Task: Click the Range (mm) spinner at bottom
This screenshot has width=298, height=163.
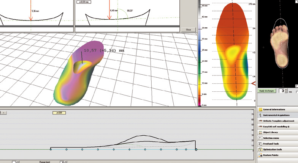Action: (x=62, y=162)
